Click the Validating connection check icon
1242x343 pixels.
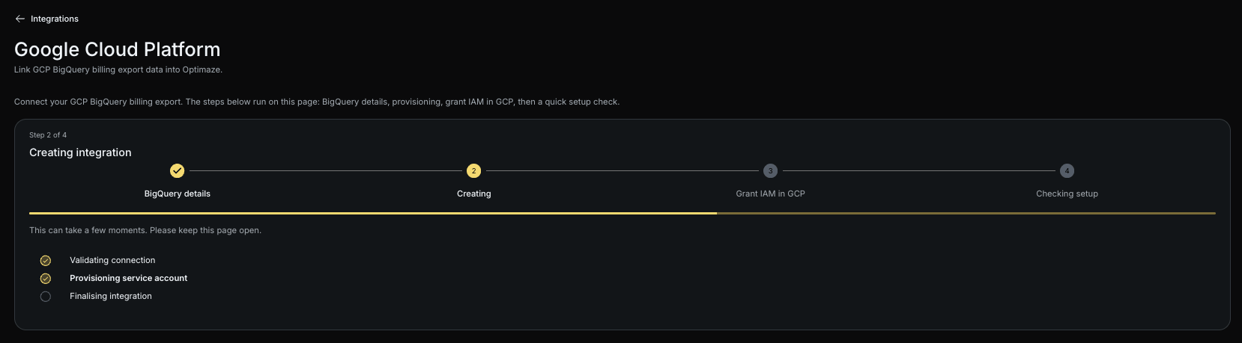coord(46,261)
